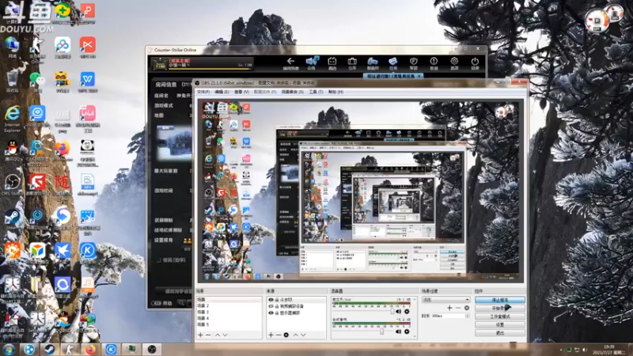Toggle lock icon of first OBS source
Image resolution: width=633 pixels, height=356 pixels.
tap(277, 300)
